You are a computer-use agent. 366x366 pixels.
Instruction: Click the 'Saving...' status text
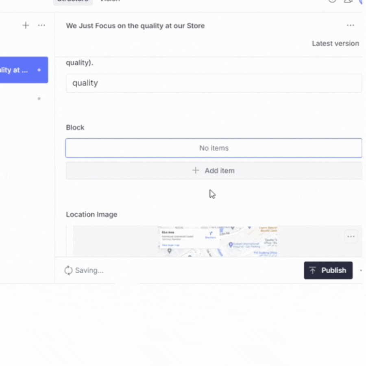[x=89, y=270]
